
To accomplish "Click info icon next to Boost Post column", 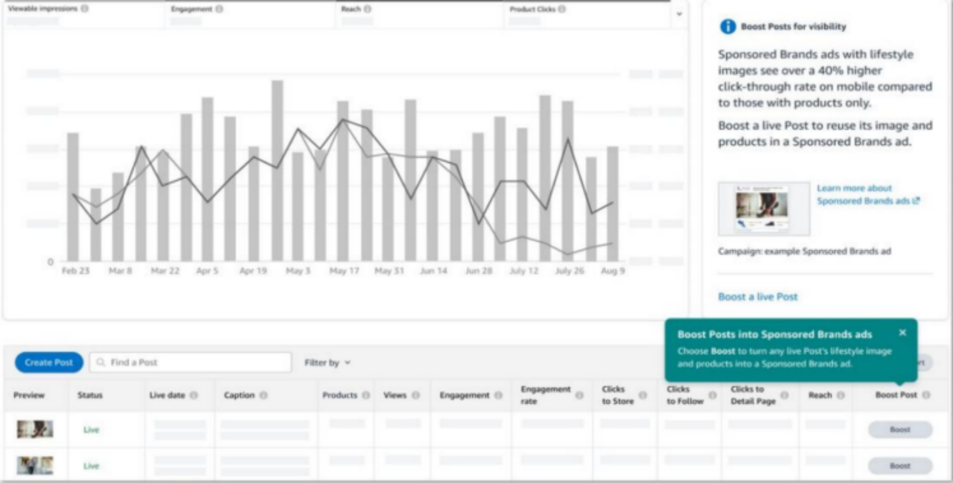I will click(926, 395).
